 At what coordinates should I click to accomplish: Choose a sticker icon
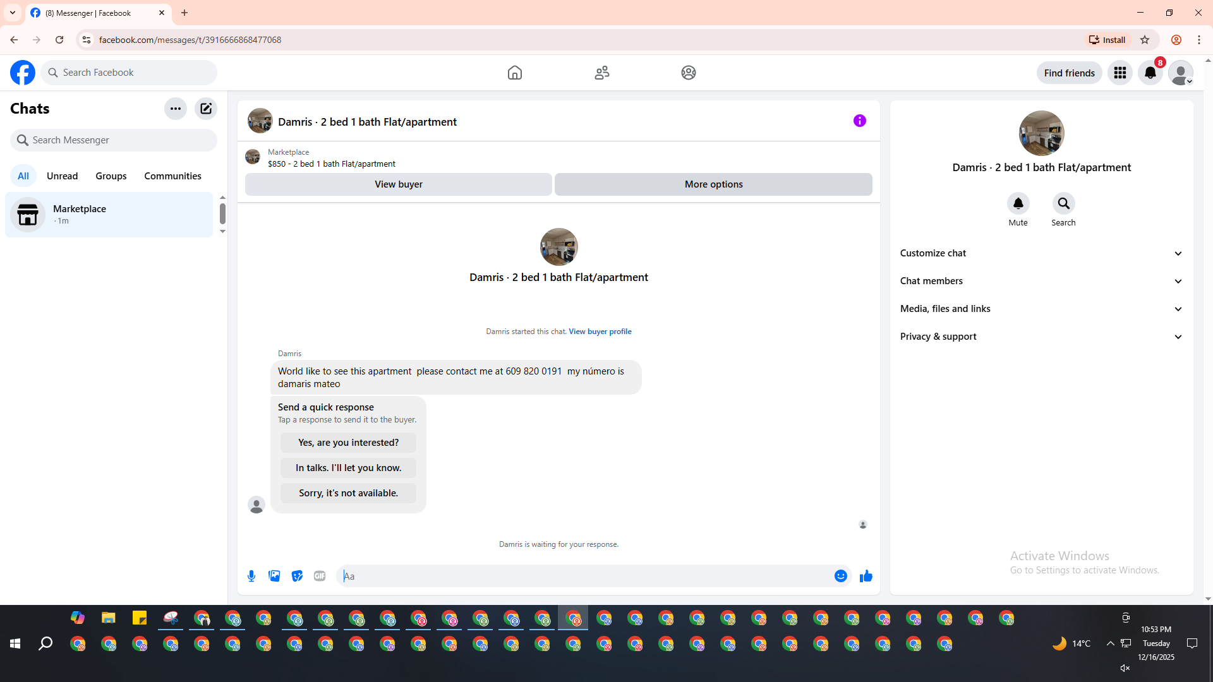[297, 576]
